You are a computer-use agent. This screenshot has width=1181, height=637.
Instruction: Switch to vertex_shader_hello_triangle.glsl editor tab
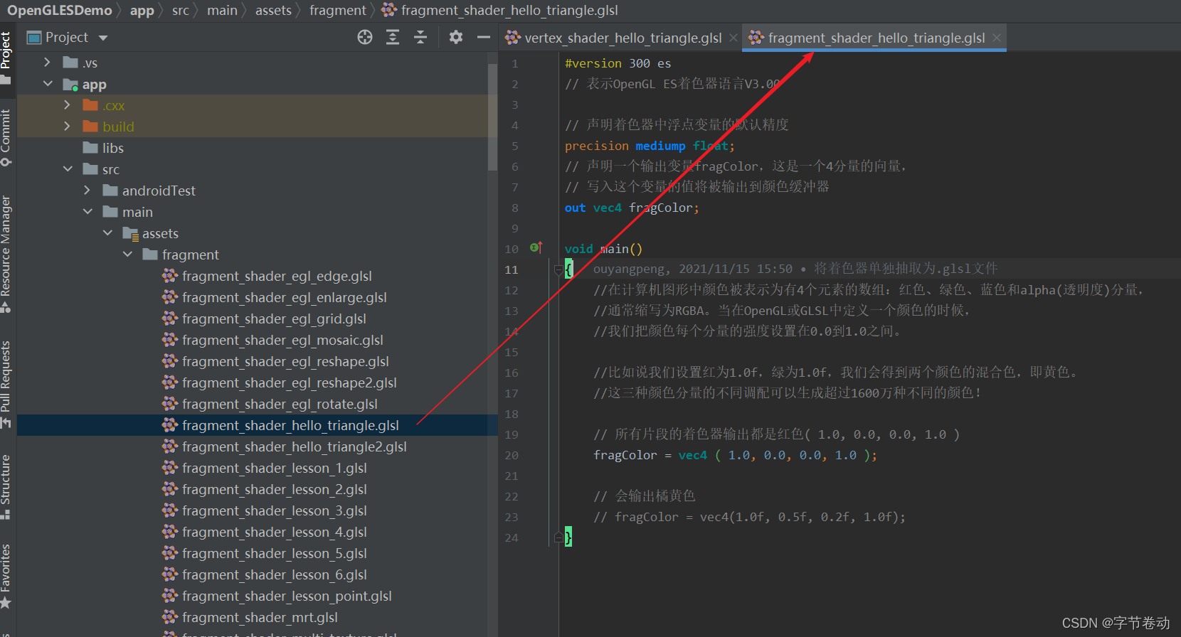(623, 38)
